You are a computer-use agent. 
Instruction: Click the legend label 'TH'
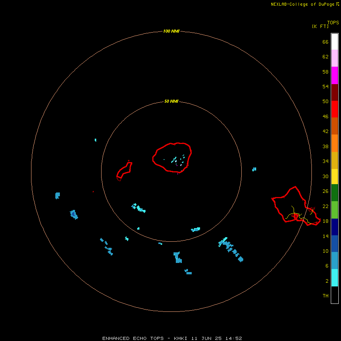(x=325, y=296)
